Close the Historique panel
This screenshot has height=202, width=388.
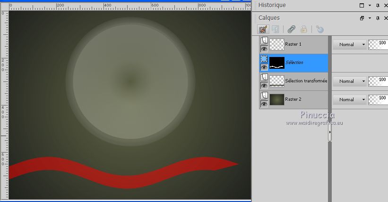point(386,5)
